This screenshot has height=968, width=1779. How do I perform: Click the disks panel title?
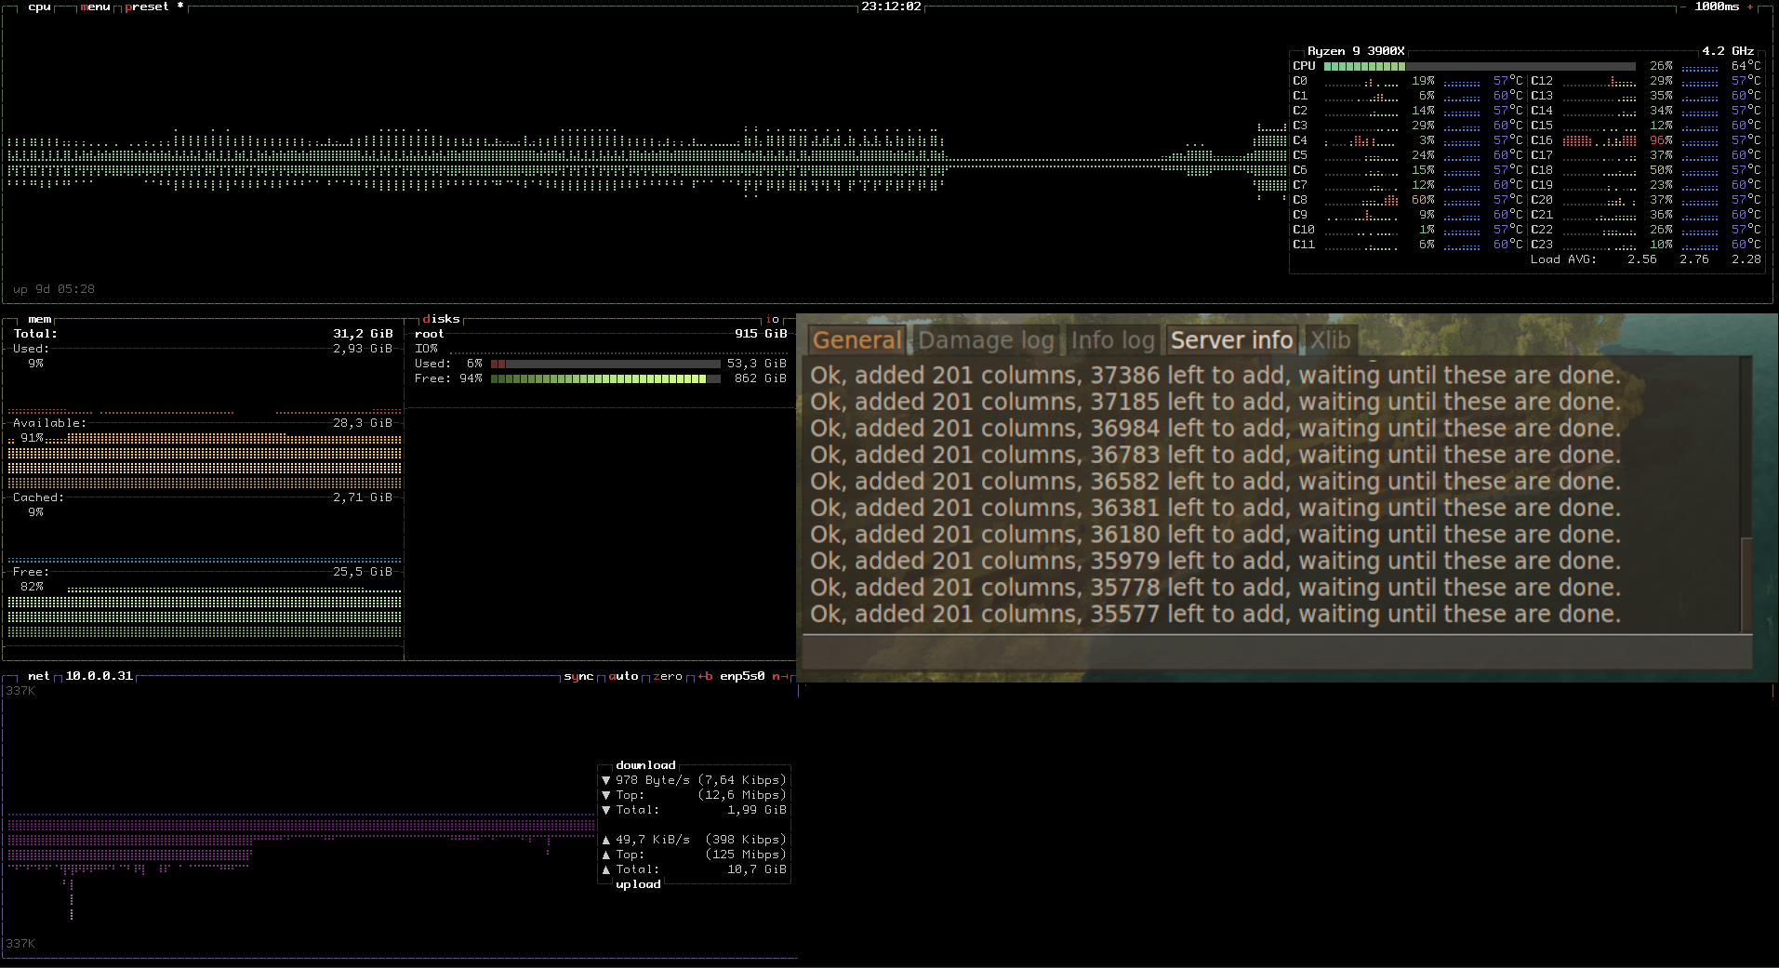441,319
